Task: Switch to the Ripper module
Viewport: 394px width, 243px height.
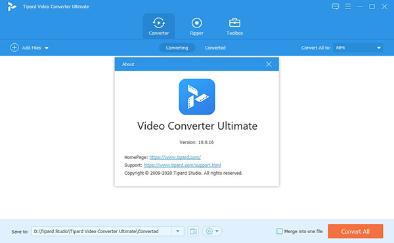Action: [x=196, y=26]
